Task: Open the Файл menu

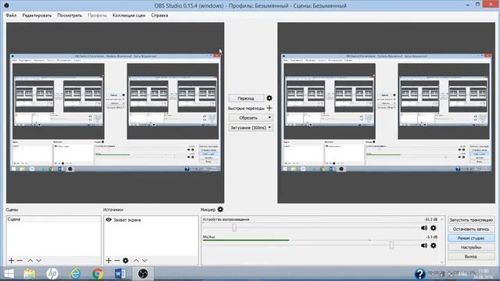Action: pos(11,16)
